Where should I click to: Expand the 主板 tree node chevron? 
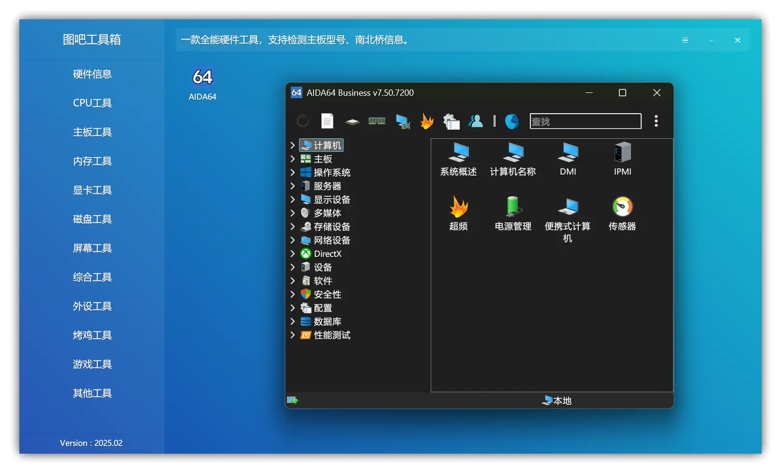click(x=292, y=159)
